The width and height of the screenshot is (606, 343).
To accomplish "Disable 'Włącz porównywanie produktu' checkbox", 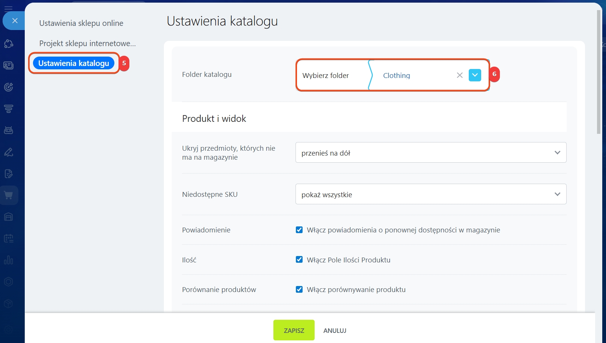I will [299, 289].
